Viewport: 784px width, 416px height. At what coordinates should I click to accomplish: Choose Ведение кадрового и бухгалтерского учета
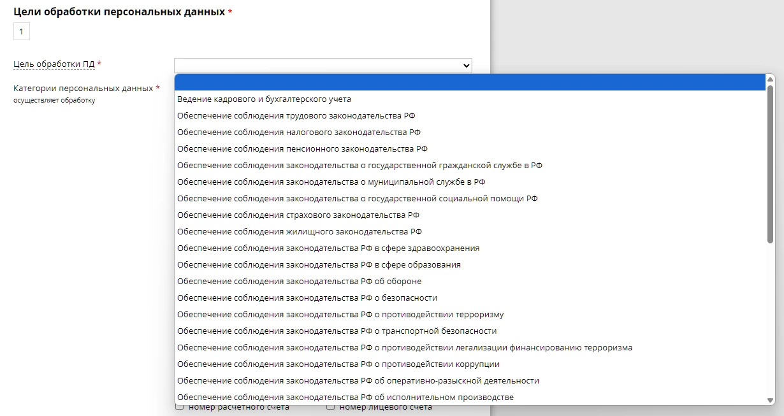264,99
